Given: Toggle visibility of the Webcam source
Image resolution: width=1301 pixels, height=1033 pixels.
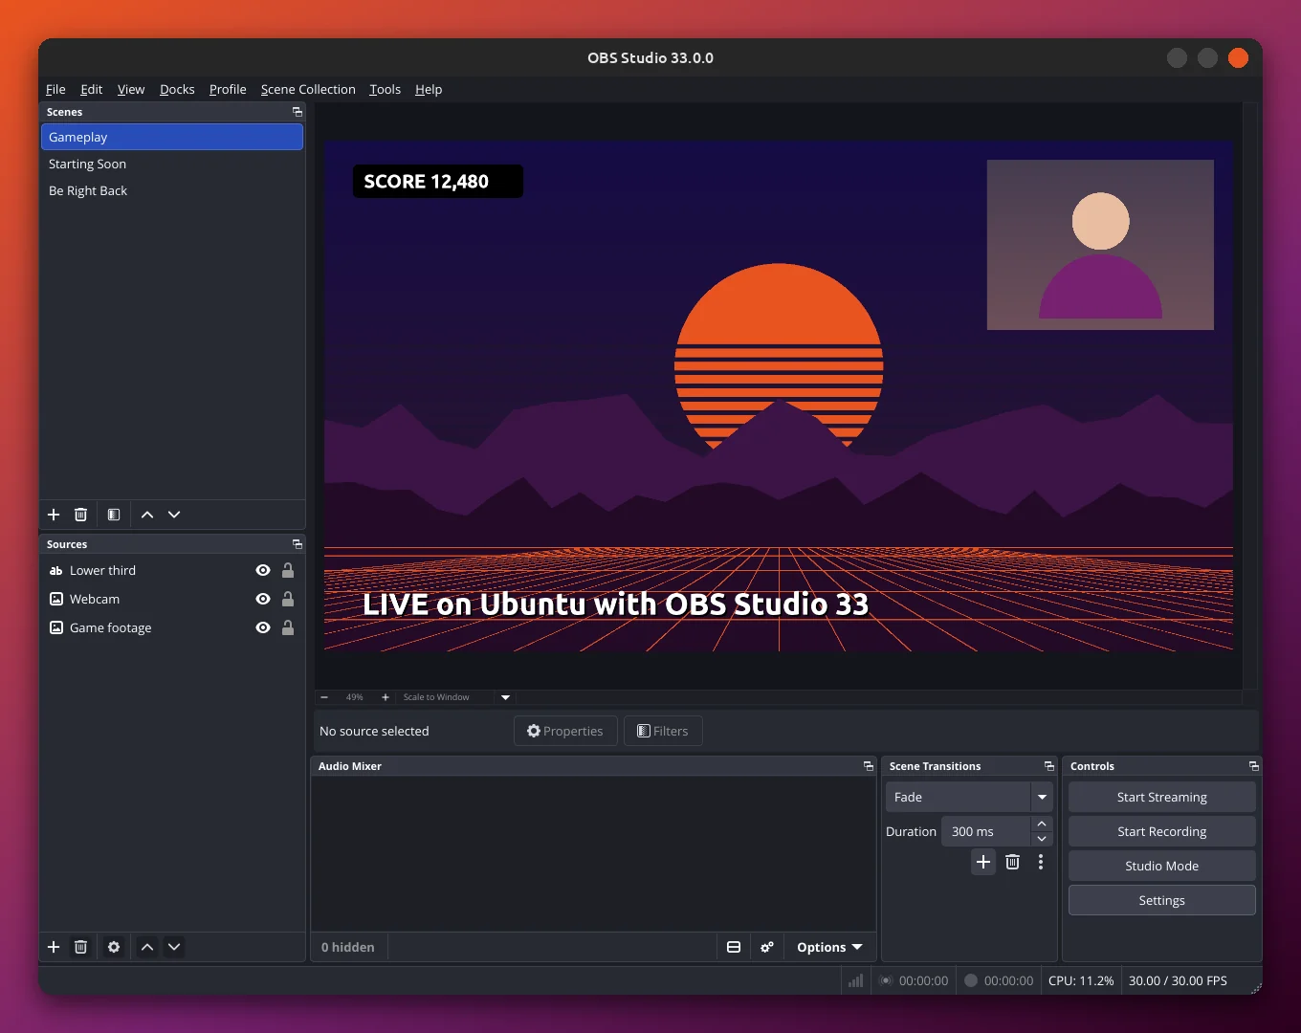Looking at the screenshot, I should (263, 599).
